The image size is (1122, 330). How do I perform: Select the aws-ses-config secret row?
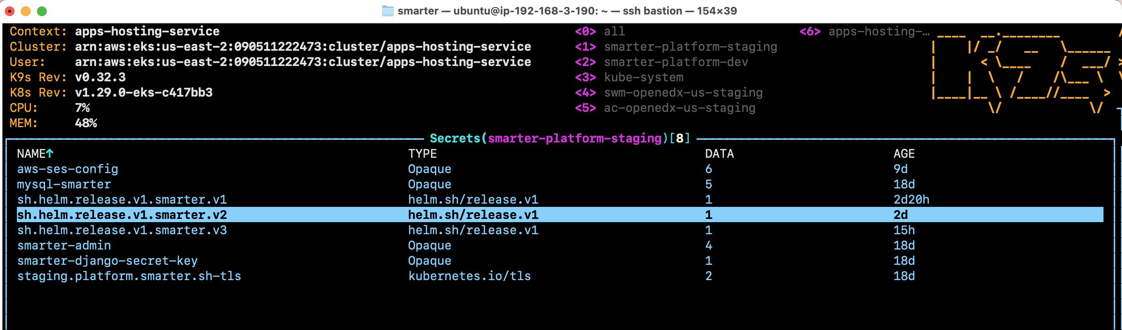point(560,169)
